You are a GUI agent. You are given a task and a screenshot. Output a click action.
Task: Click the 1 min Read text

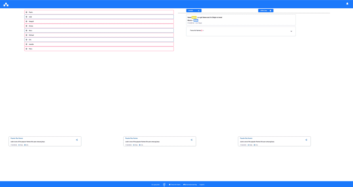point(198,23)
